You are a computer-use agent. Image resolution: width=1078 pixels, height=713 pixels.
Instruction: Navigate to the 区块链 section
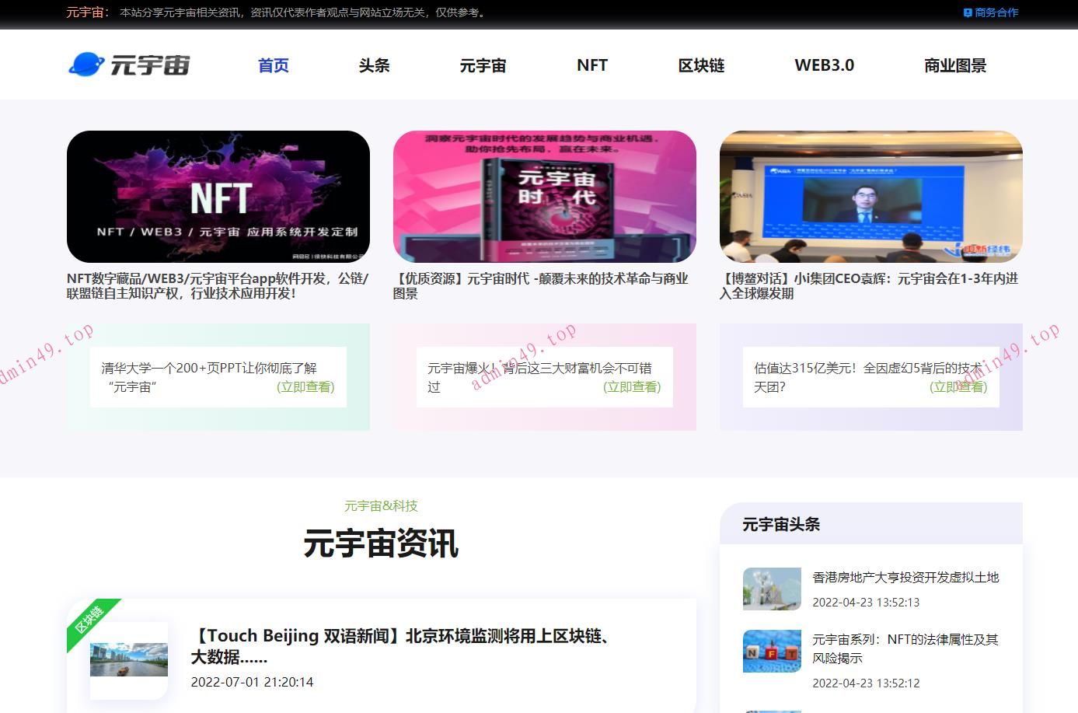click(700, 65)
